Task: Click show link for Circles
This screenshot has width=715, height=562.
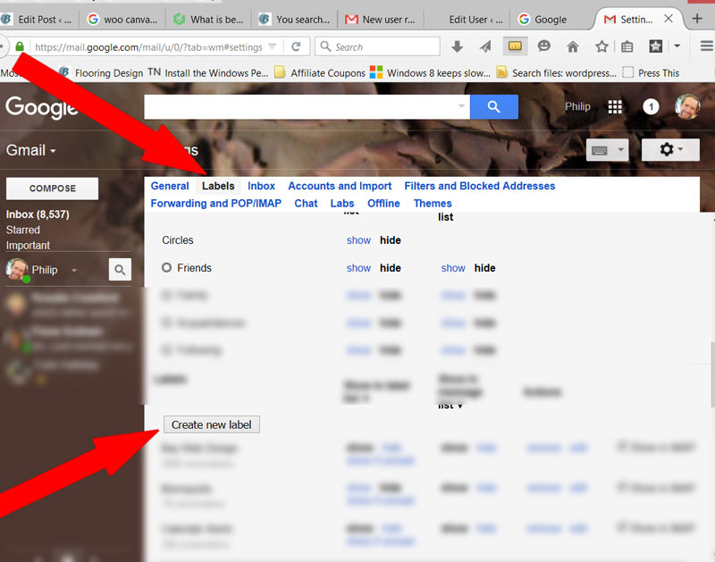Action: point(358,240)
